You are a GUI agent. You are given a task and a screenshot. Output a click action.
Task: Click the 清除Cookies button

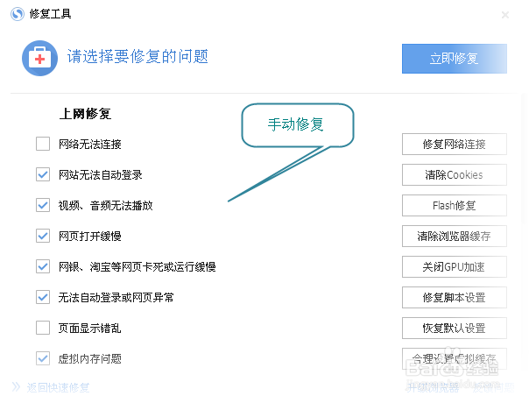click(x=454, y=175)
